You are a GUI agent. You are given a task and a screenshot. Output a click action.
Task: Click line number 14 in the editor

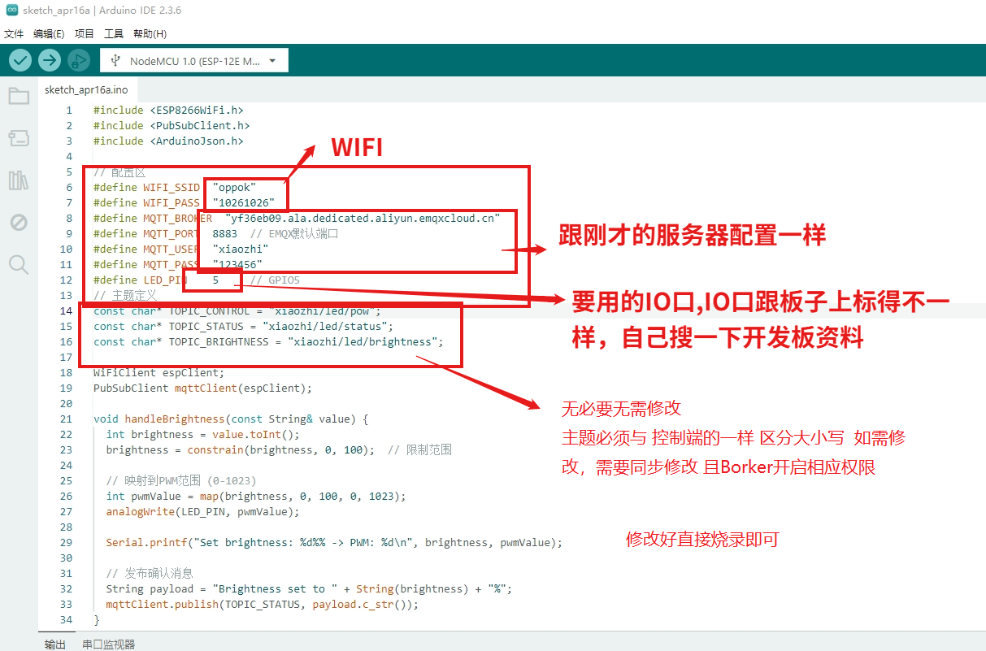66,310
